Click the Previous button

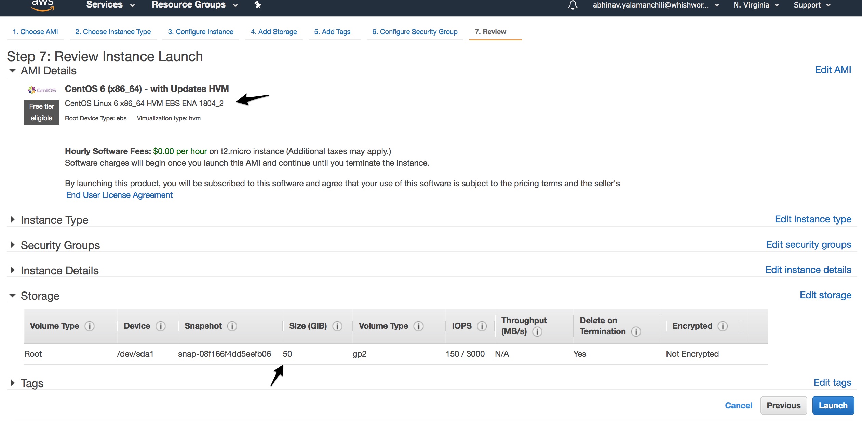coord(783,405)
